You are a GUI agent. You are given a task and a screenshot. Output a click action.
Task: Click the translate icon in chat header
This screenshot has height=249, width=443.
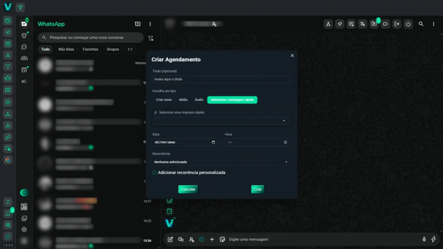click(363, 24)
